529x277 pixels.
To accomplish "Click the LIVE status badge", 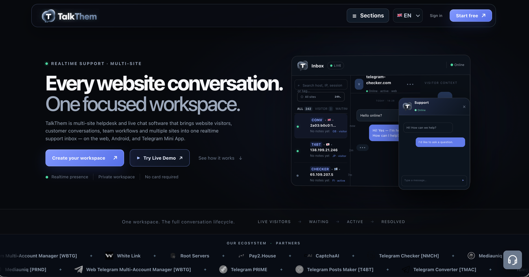I will (336, 66).
